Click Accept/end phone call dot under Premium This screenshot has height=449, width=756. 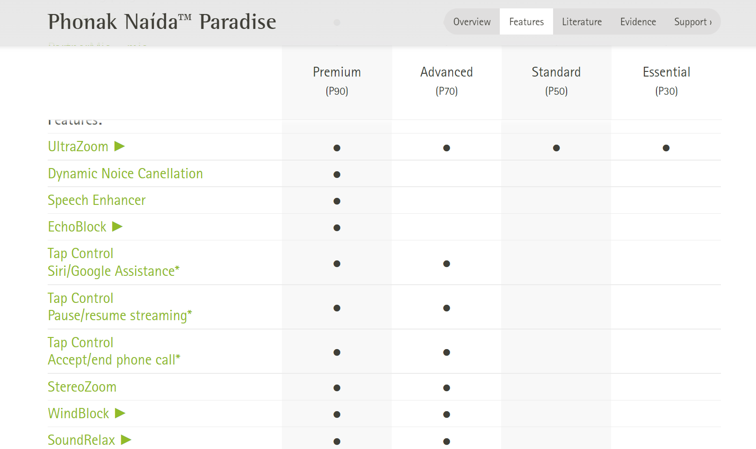pyautogui.click(x=337, y=352)
